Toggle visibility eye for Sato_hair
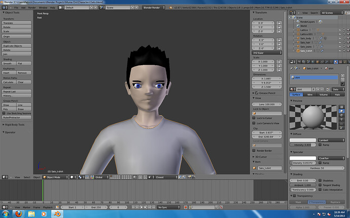The width and height of the screenshot is (350, 218). click(x=340, y=42)
